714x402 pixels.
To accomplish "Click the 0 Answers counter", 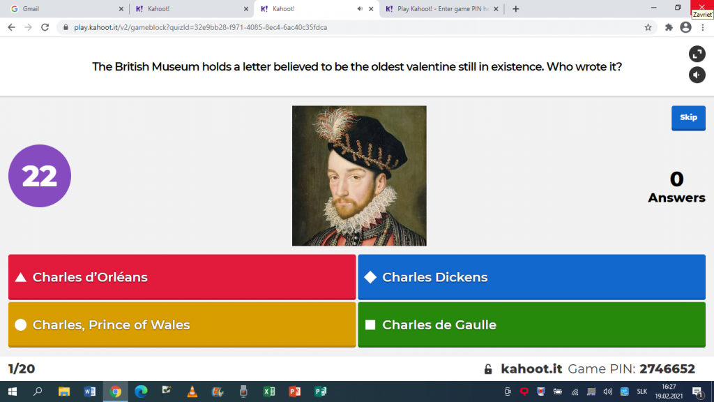I will tap(676, 187).
